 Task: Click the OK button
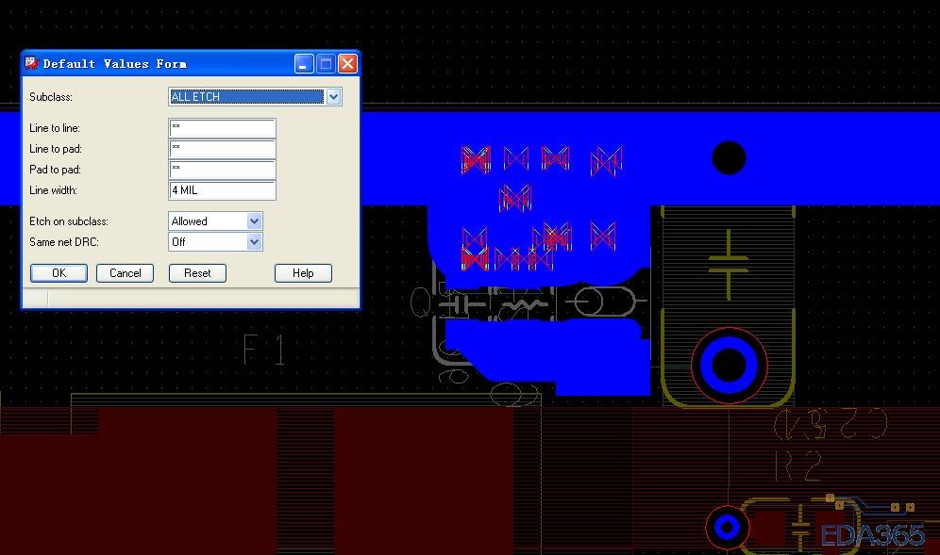click(59, 273)
